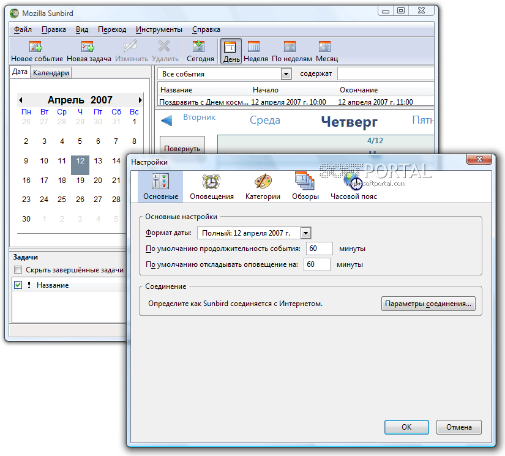
Task: Click the default snooze minutes field
Action: (x=317, y=264)
